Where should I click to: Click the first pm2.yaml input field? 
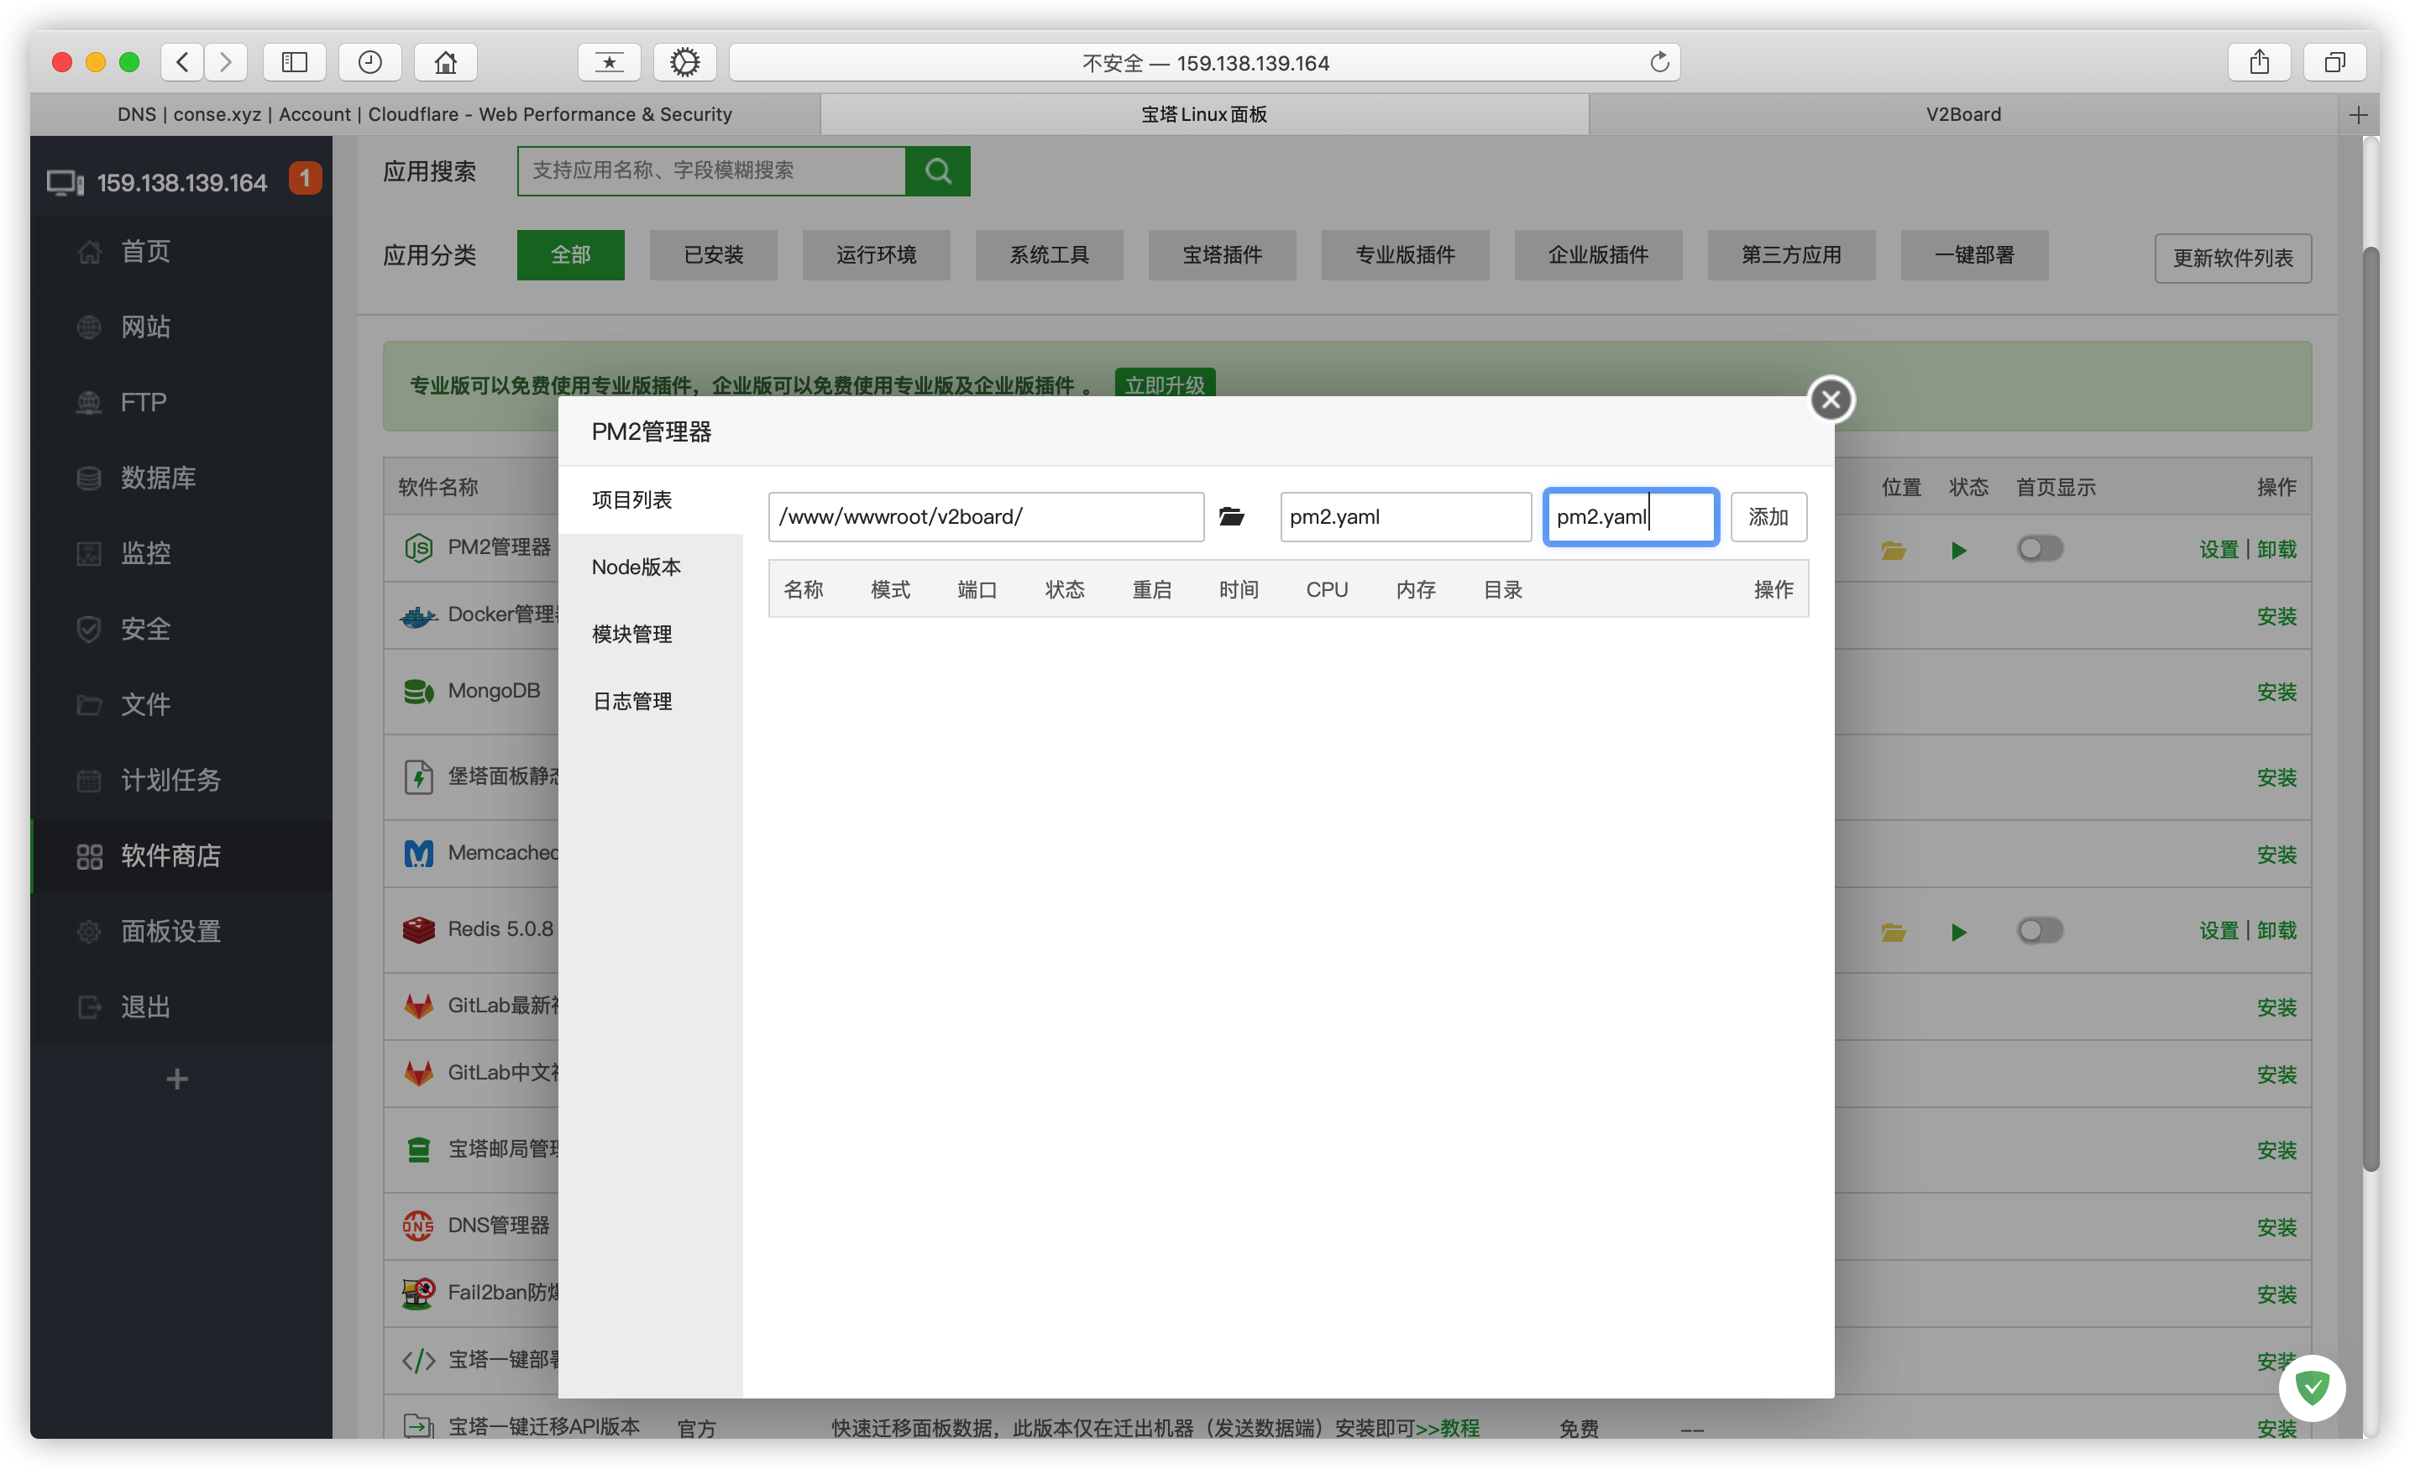click(x=1406, y=516)
